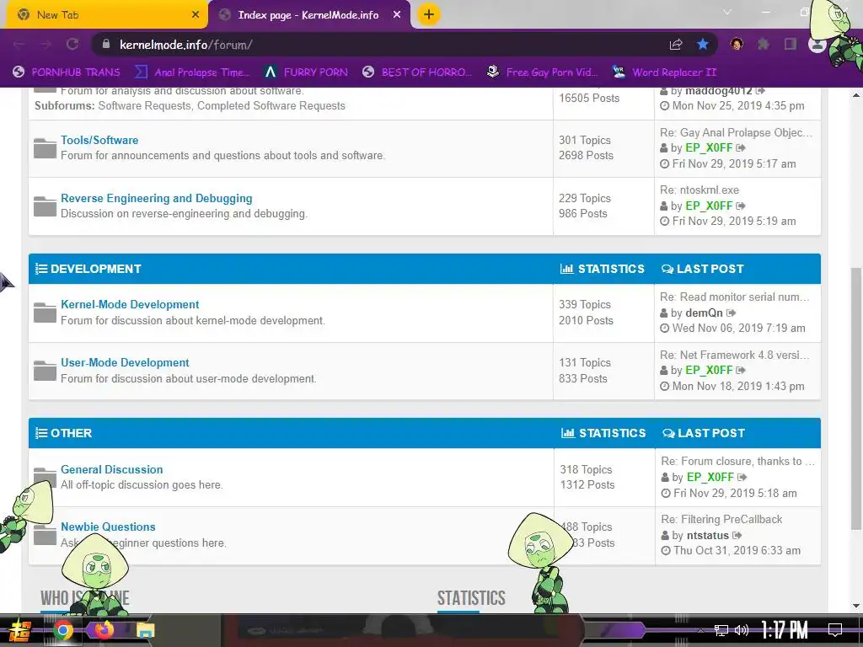View latest post icon beside ntstatus

pyautogui.click(x=737, y=535)
